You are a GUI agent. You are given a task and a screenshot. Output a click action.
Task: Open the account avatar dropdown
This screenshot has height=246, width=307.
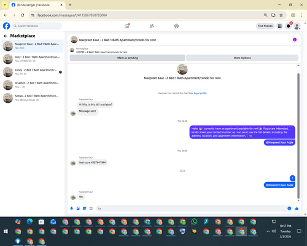[x=297, y=26]
